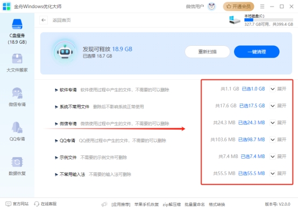Open the 官方网站 link

20,204
